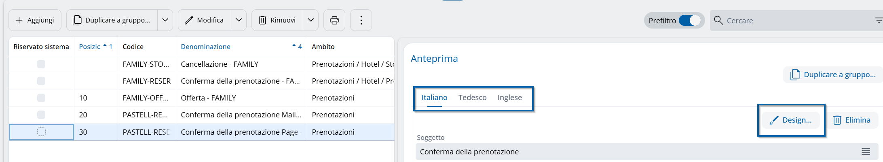Click Duplicare a gruppo in Anteprima panel
Screen dimensions: 883x162
[833, 75]
